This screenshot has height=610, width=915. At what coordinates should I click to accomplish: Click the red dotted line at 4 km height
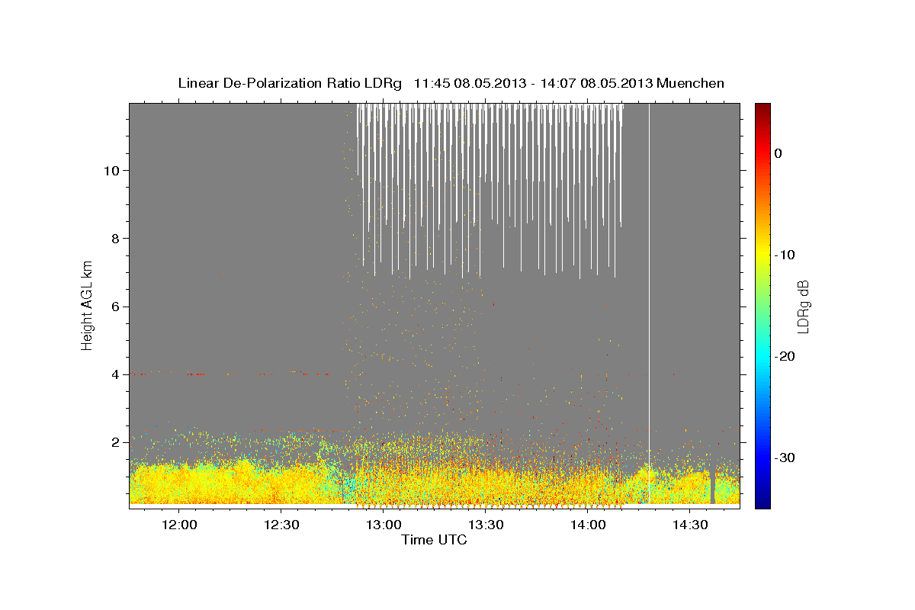tap(230, 374)
